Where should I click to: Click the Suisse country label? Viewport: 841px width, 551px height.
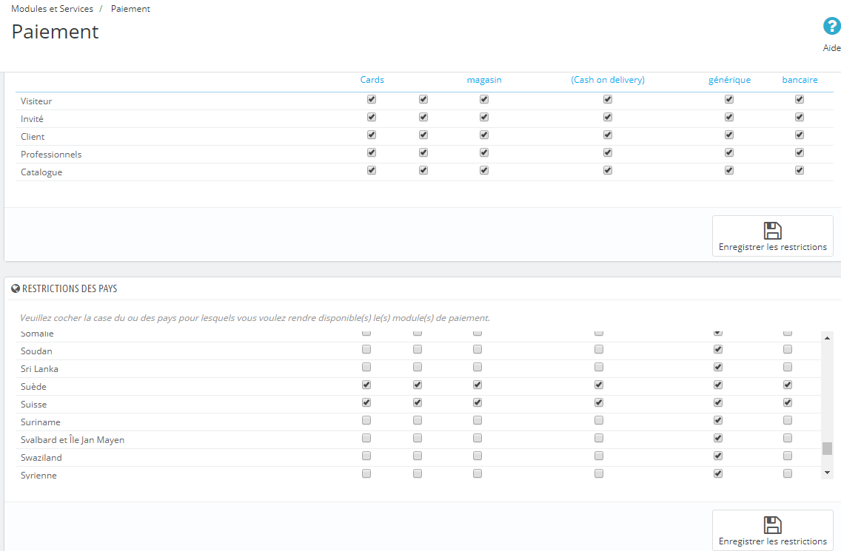34,404
